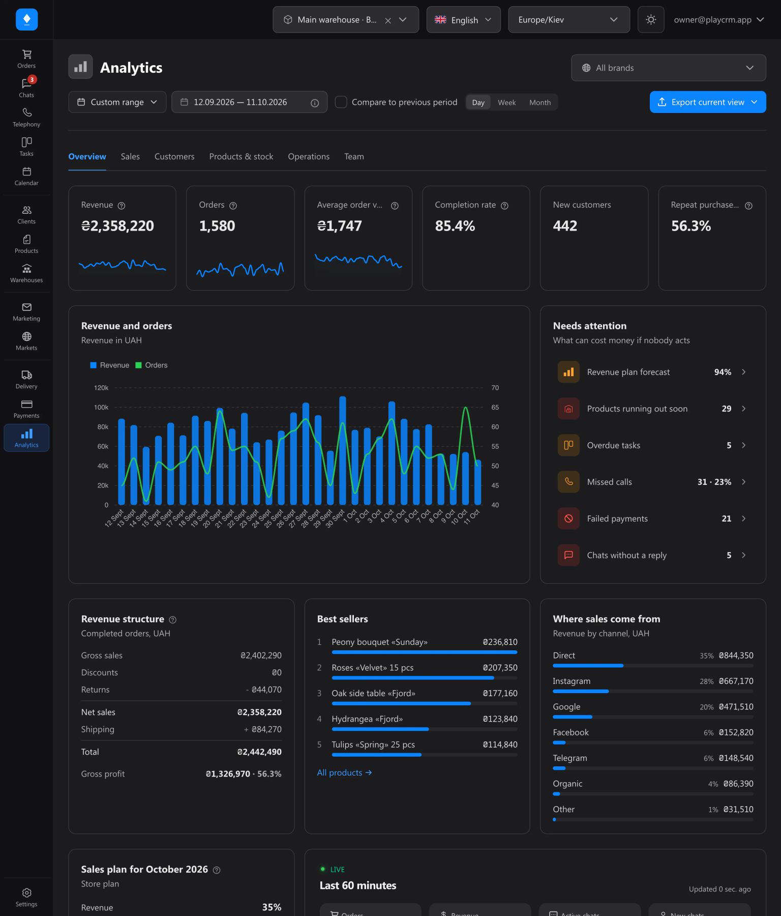Go to Telephony section
The width and height of the screenshot is (781, 916).
pyautogui.click(x=26, y=118)
